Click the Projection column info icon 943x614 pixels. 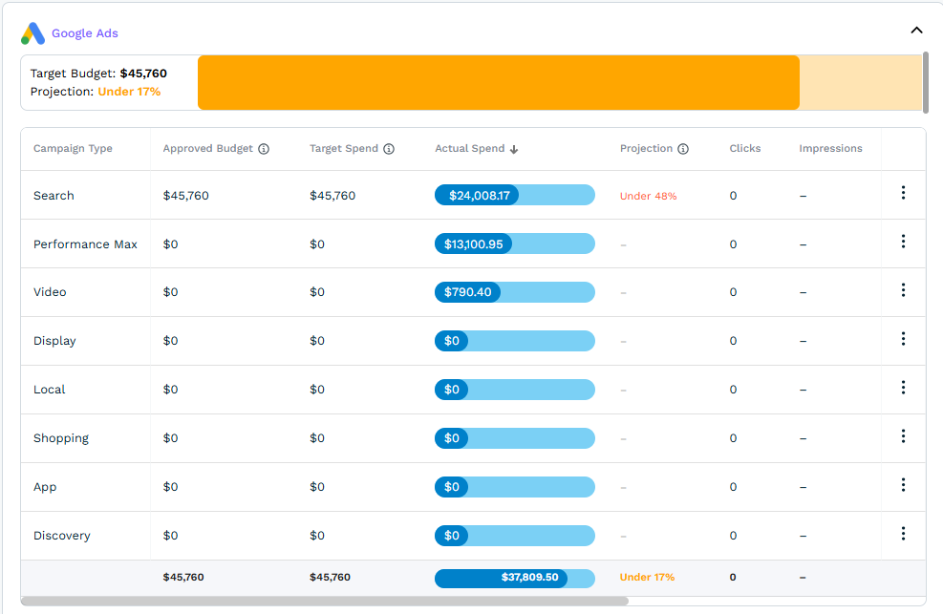click(682, 149)
